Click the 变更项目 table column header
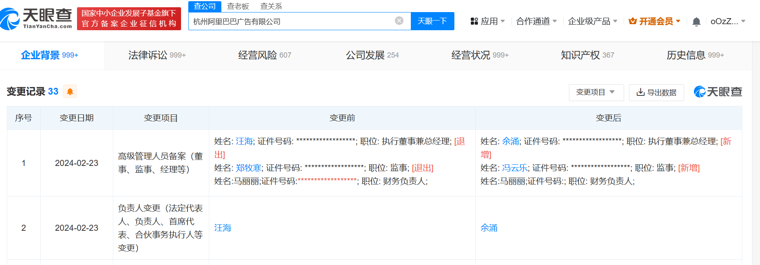 161,118
